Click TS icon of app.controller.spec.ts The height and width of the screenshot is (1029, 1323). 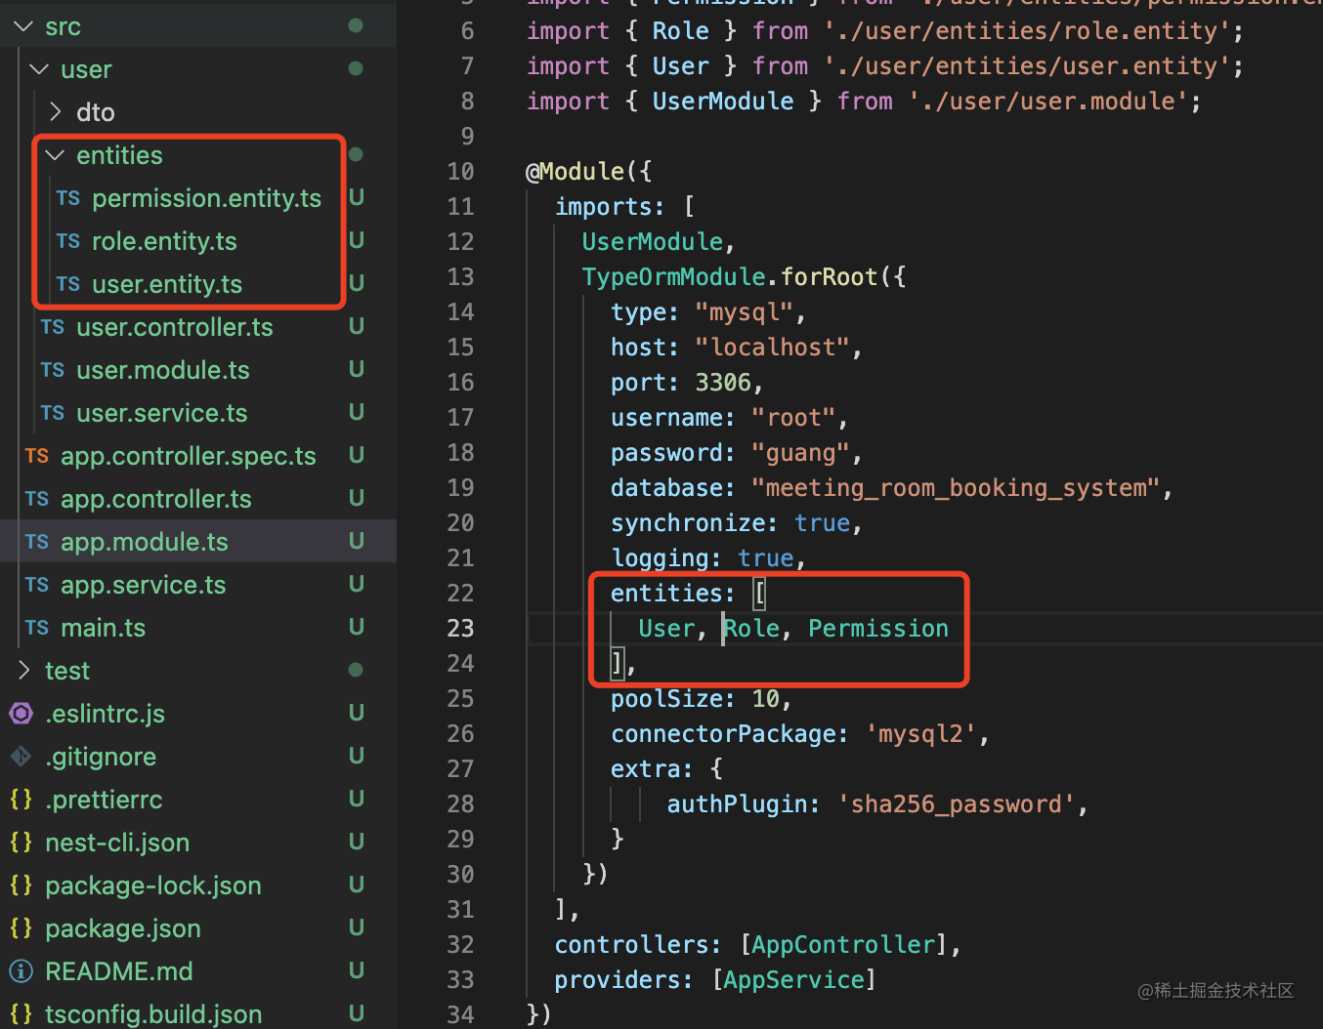[37, 456]
